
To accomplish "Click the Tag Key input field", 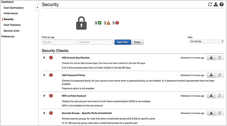I will (x=59, y=42).
